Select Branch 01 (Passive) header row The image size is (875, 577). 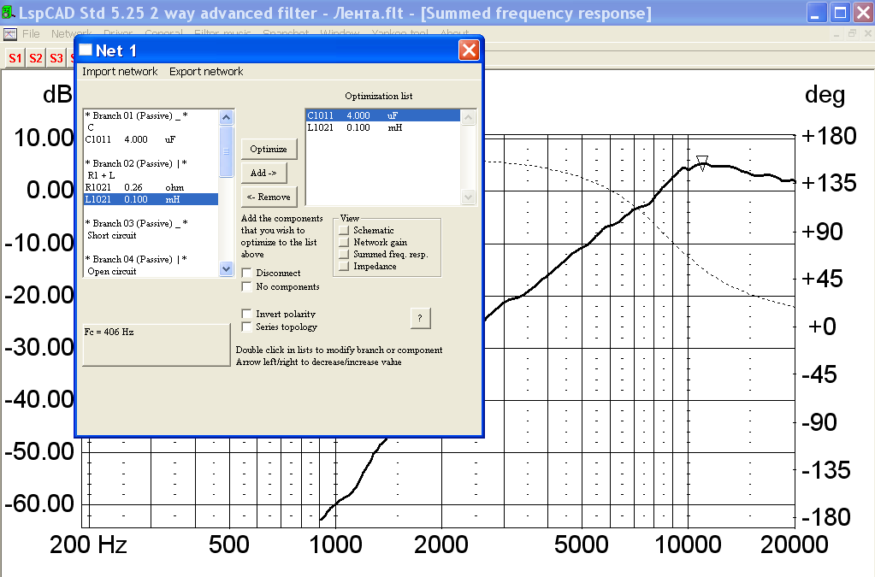click(x=151, y=115)
